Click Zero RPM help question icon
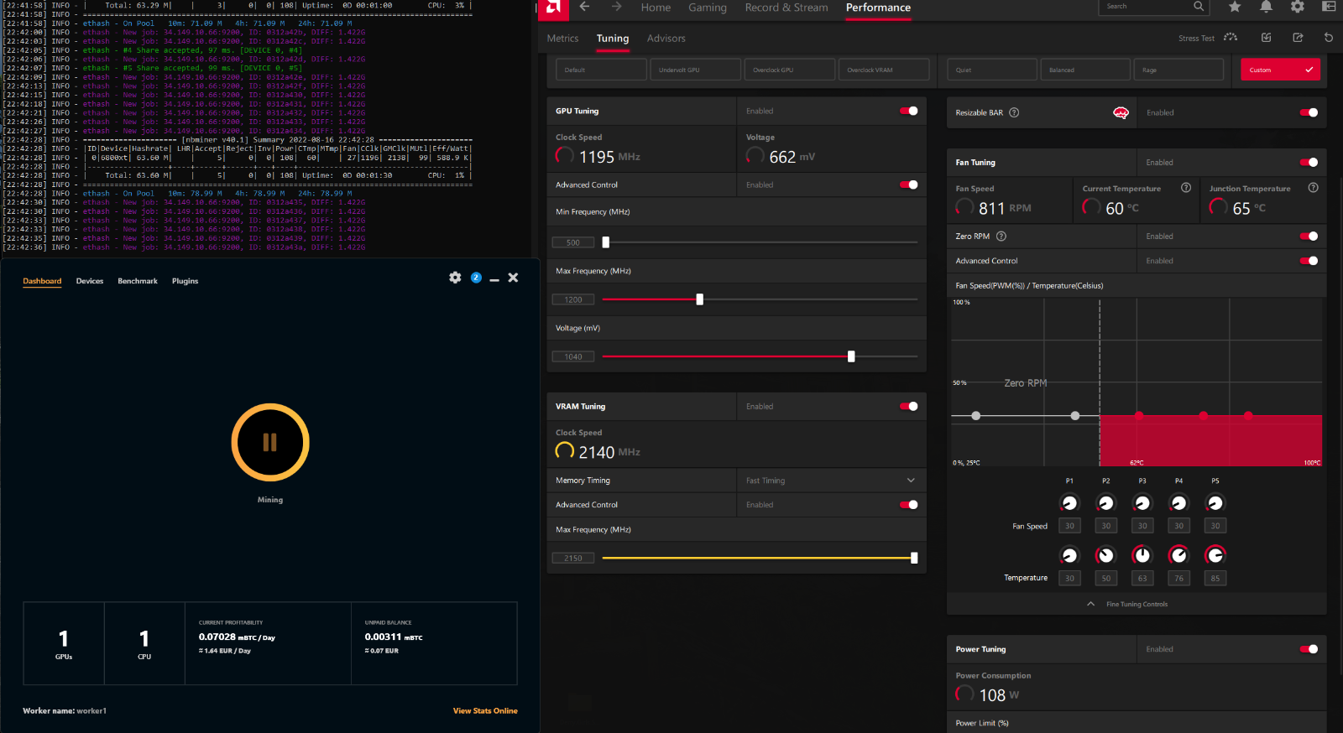The image size is (1343, 733). pos(1001,237)
